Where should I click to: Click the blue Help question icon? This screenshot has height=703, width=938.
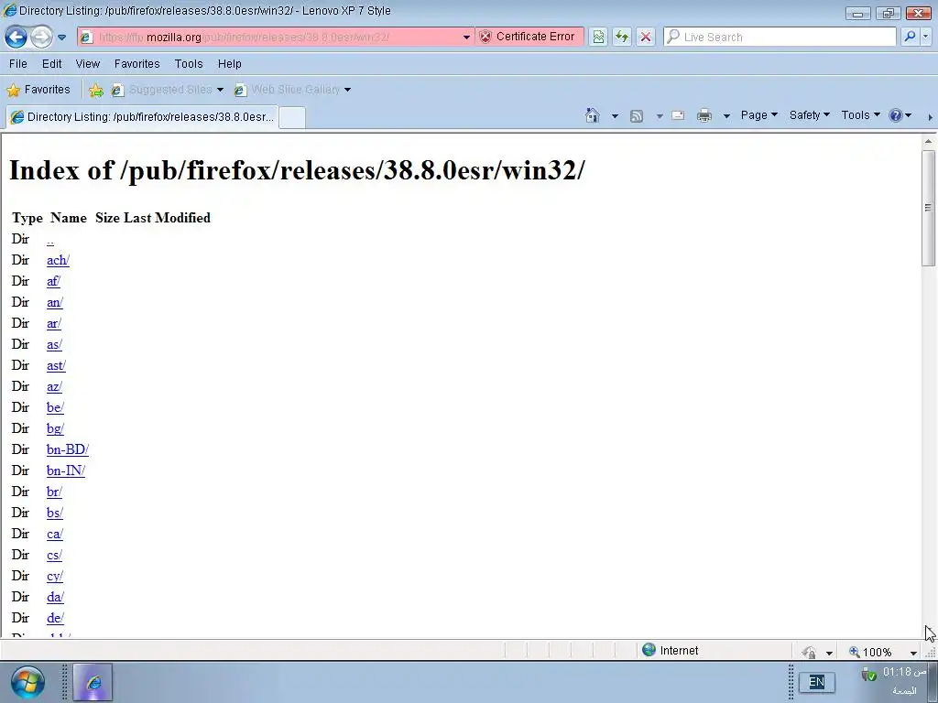(896, 115)
